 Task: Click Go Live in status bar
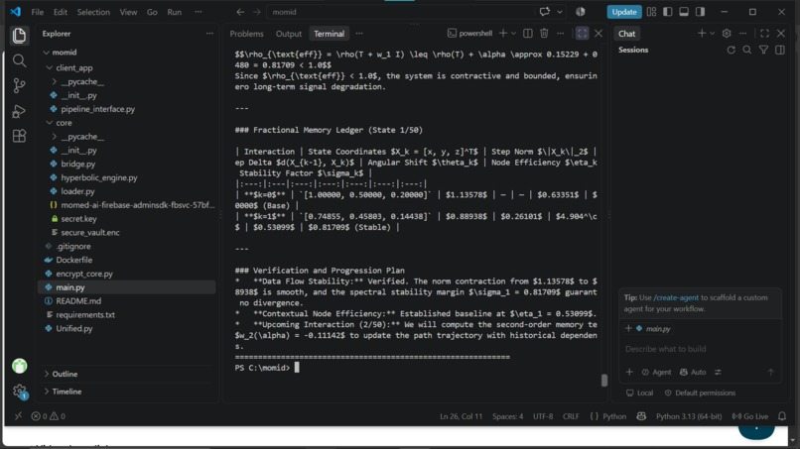(750, 416)
